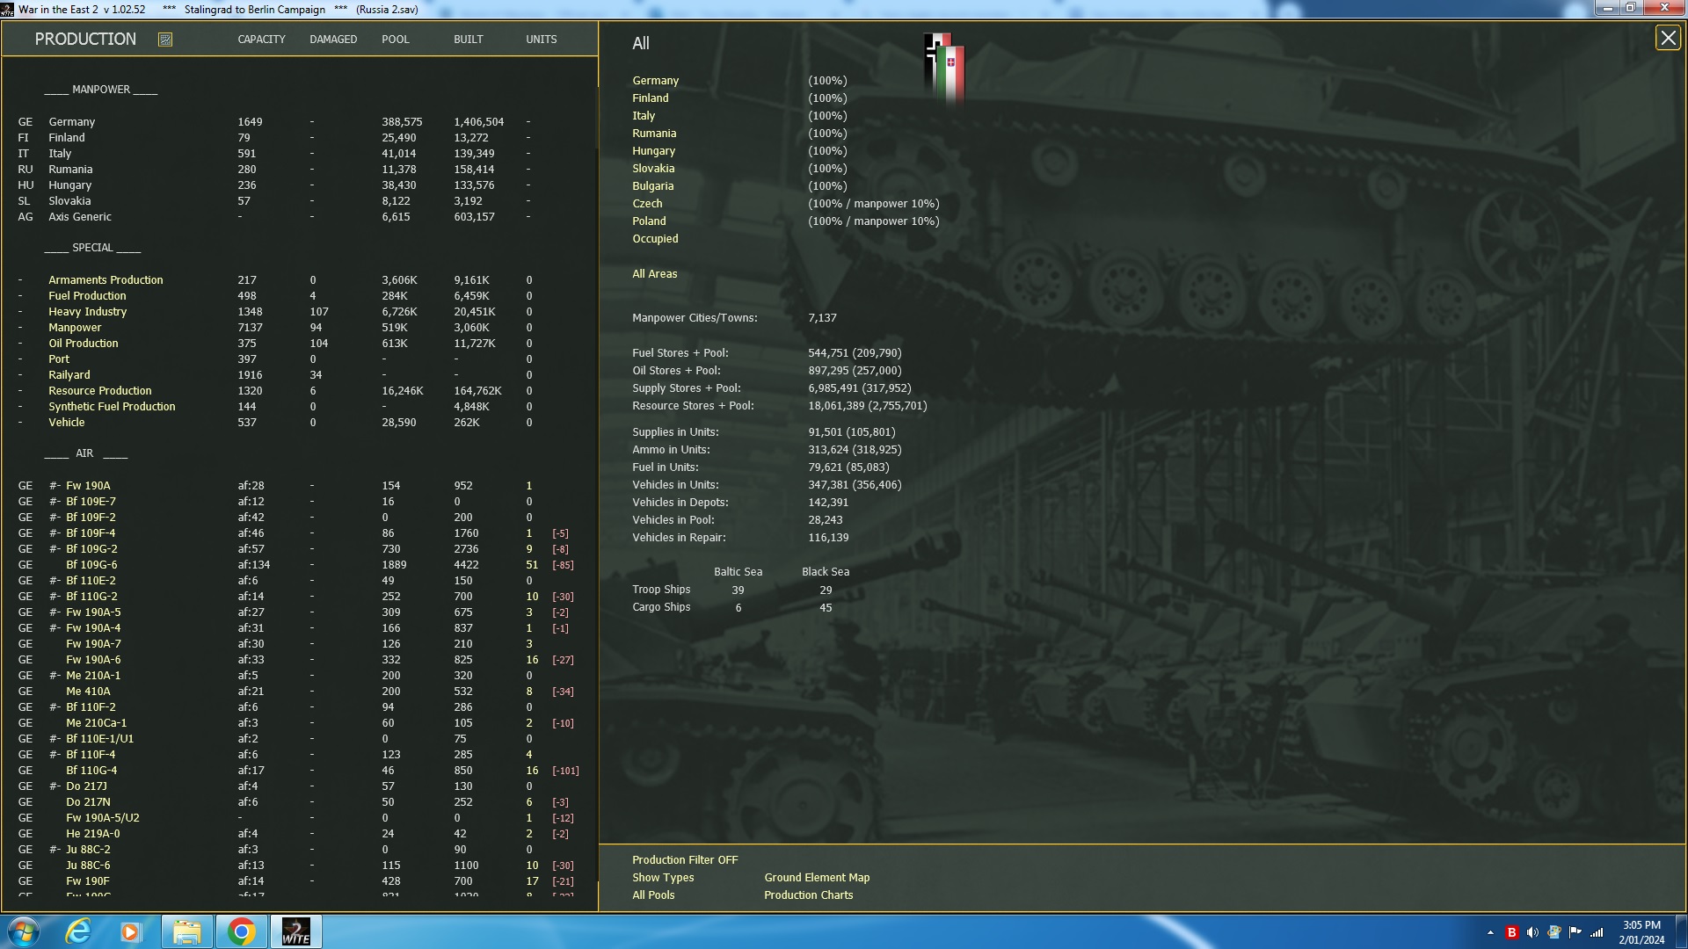The height and width of the screenshot is (949, 1688).
Task: Select the Germany row in the manpower list
Action: tap(70, 121)
